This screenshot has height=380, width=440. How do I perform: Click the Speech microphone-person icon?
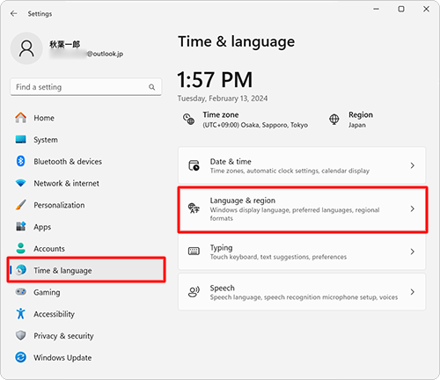pos(194,292)
